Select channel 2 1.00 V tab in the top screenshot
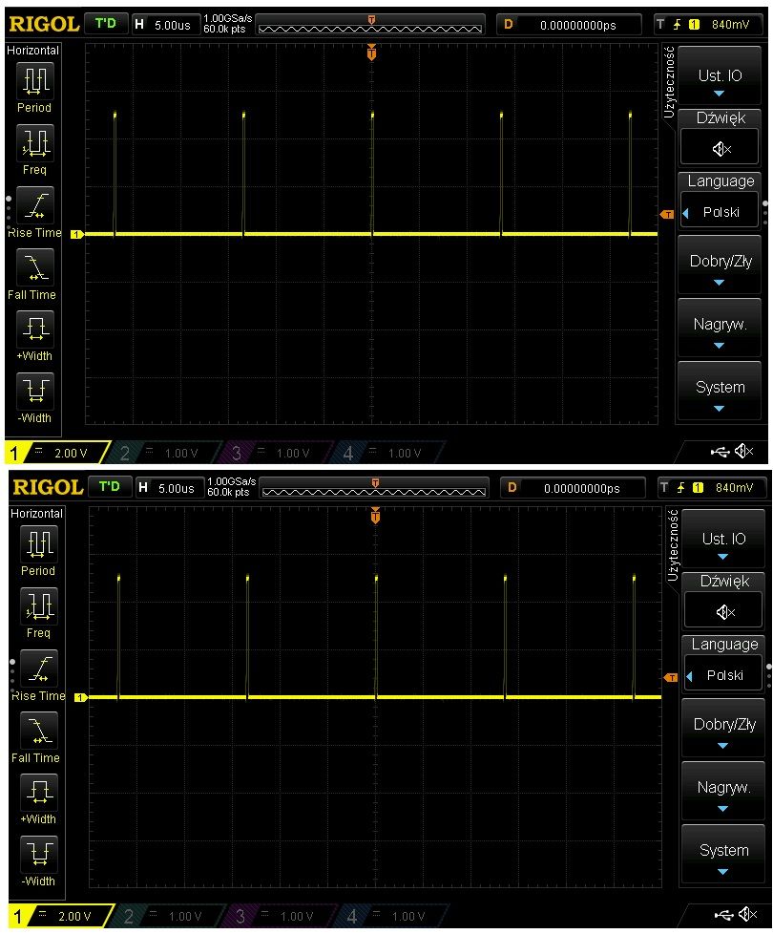Image resolution: width=773 pixels, height=934 pixels. point(163,453)
